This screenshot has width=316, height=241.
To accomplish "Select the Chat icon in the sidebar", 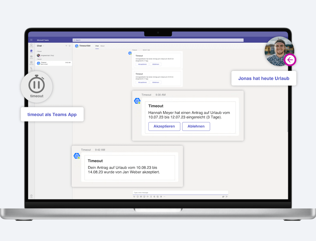I will [x=31, y=51].
